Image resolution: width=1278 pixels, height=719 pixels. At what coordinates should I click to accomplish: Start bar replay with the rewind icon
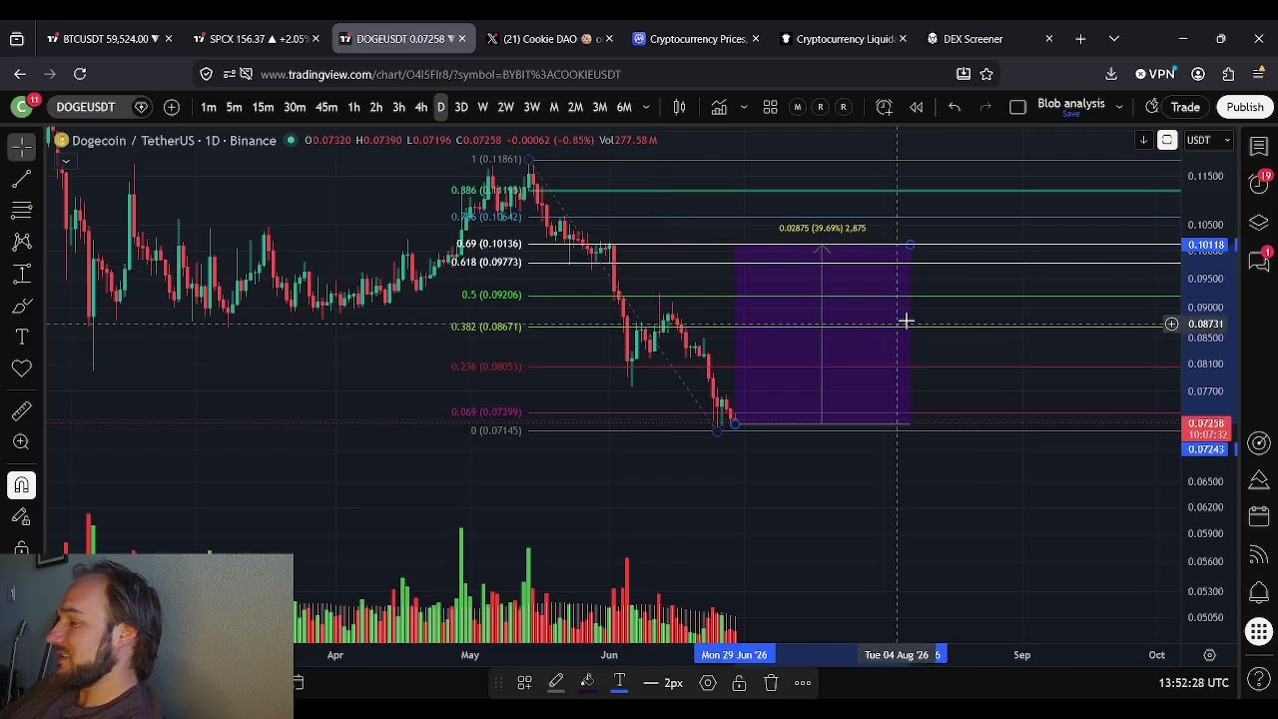[x=916, y=107]
